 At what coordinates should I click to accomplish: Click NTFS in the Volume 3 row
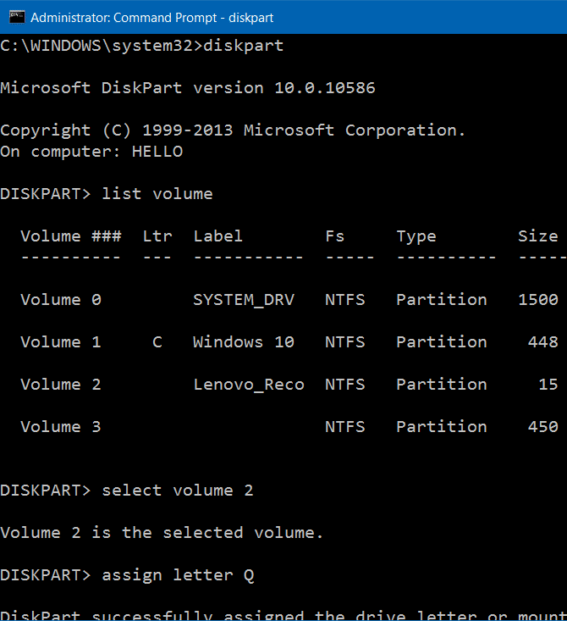[345, 427]
